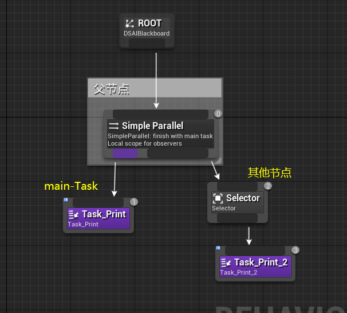Screen dimensions: 347x313
Task: Click the Task_Print_2 top input pin
Action: [255, 251]
